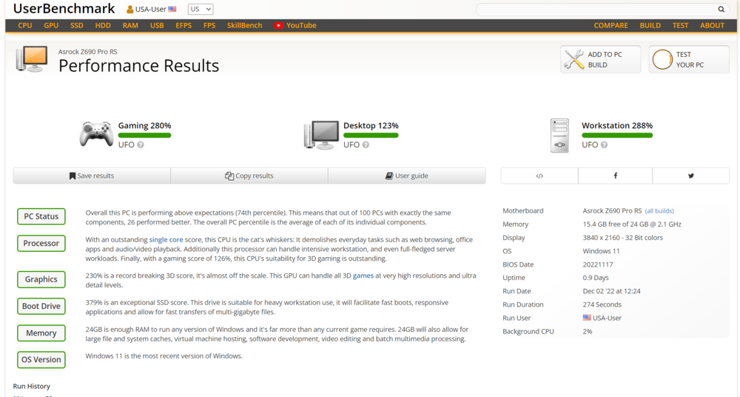Click the book icon on User guide
740x397 pixels.
389,176
